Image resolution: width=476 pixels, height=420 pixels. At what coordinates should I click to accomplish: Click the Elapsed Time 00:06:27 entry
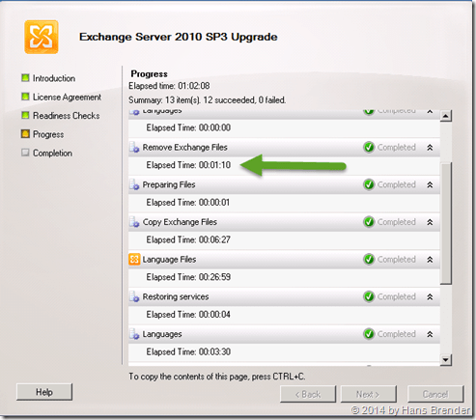188,239
